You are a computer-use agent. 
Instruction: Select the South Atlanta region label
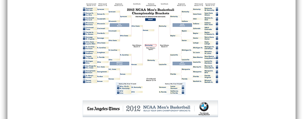tap(182, 25)
